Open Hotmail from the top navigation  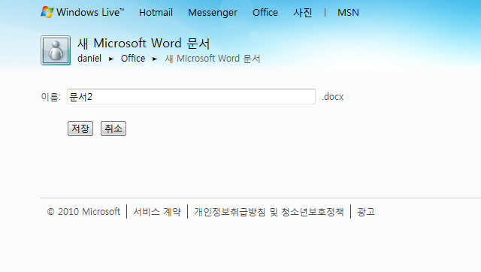click(156, 13)
